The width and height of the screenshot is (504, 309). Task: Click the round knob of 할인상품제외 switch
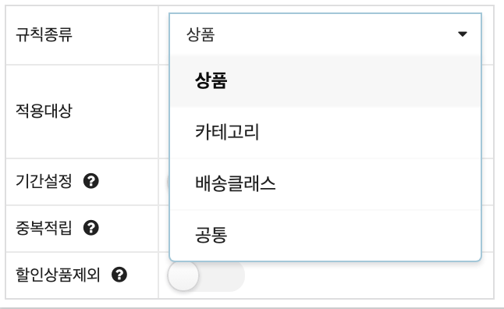pos(183,275)
